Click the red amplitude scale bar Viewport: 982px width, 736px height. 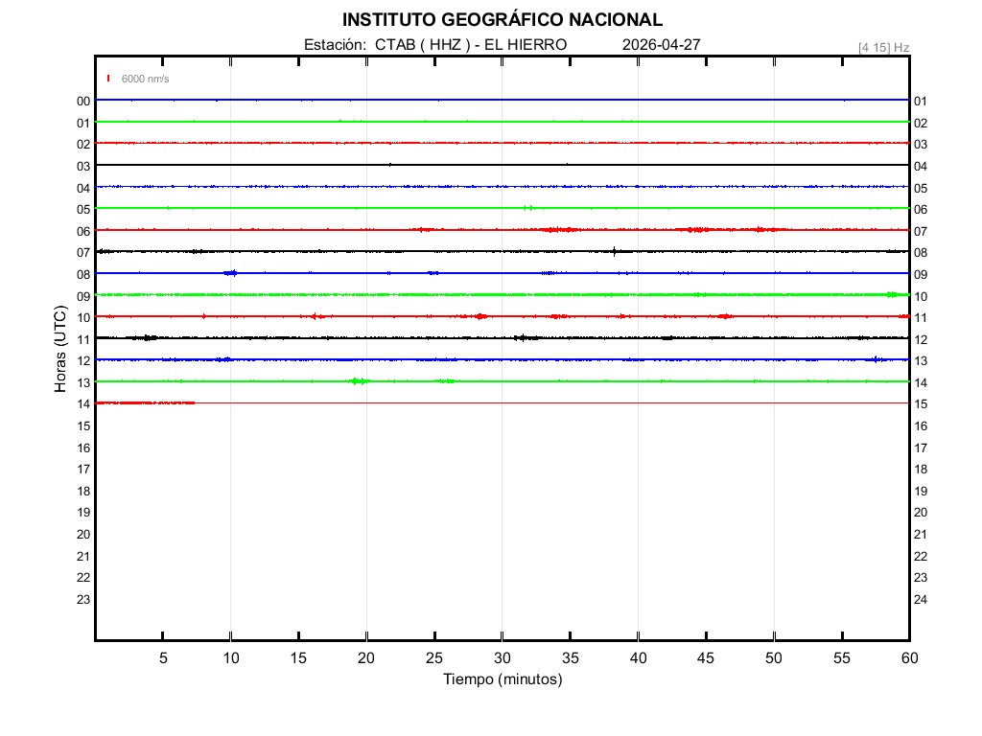pyautogui.click(x=108, y=79)
